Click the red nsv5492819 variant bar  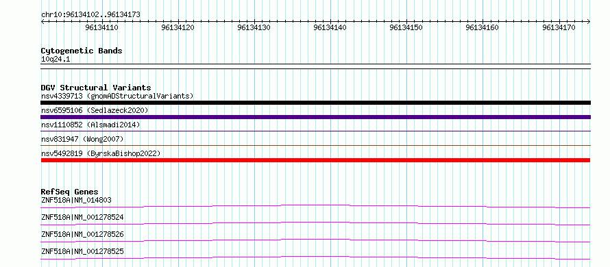315,160
